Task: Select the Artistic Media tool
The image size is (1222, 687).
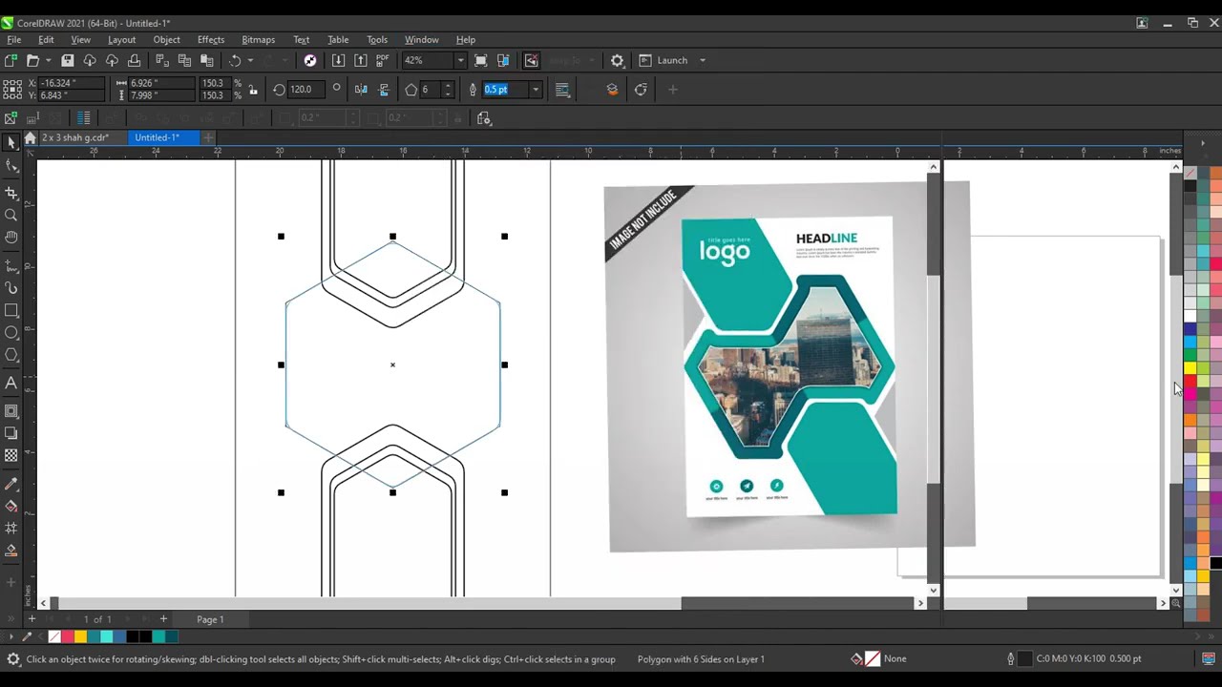Action: (x=11, y=287)
